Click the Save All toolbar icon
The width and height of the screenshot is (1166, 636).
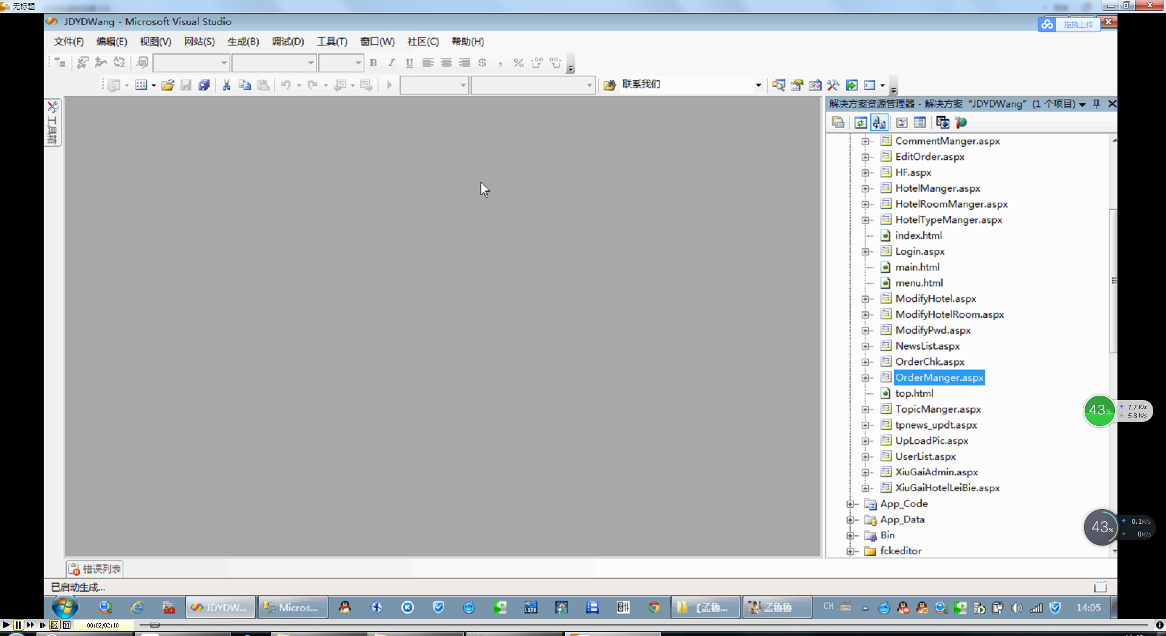pos(204,85)
